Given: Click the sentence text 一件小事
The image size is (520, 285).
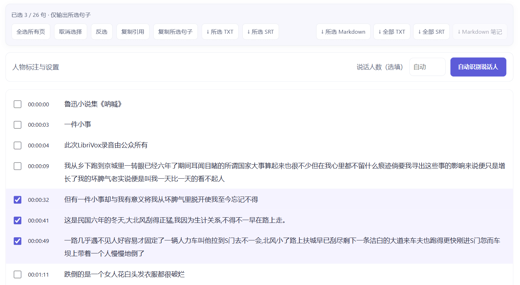Looking at the screenshot, I should (78, 125).
